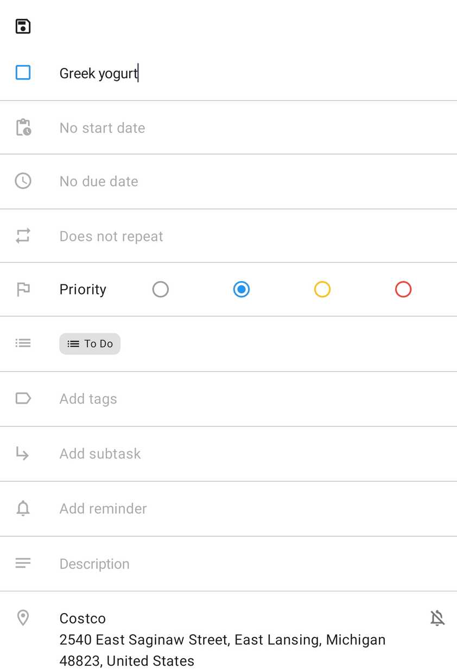
Task: Change list via To Do chip
Action: coord(90,343)
